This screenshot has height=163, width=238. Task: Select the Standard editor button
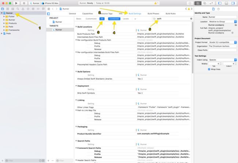pos(198,3)
